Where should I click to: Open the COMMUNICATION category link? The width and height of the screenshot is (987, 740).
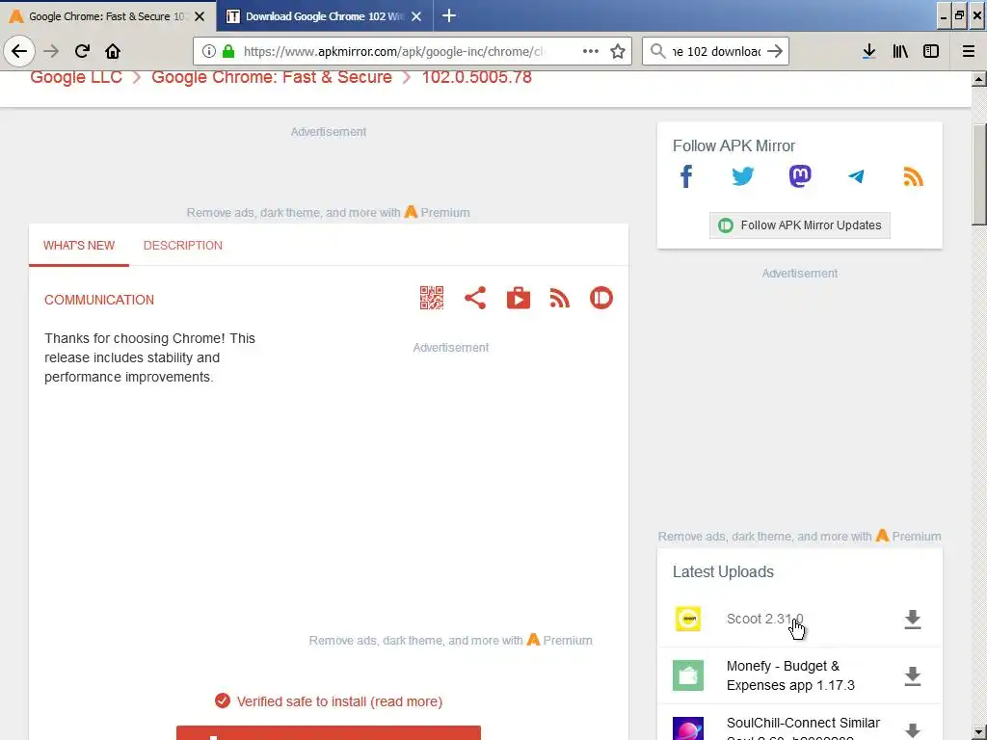[99, 301]
